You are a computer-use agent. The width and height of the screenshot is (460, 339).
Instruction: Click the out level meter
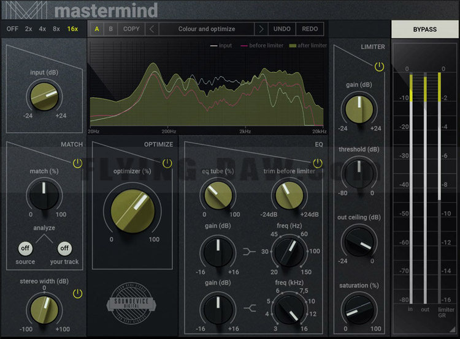pos(425,189)
